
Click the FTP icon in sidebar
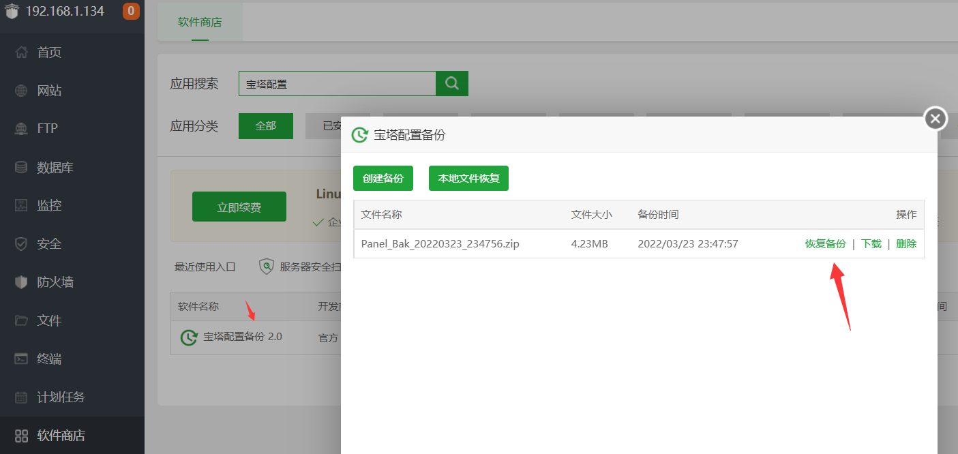pos(22,129)
